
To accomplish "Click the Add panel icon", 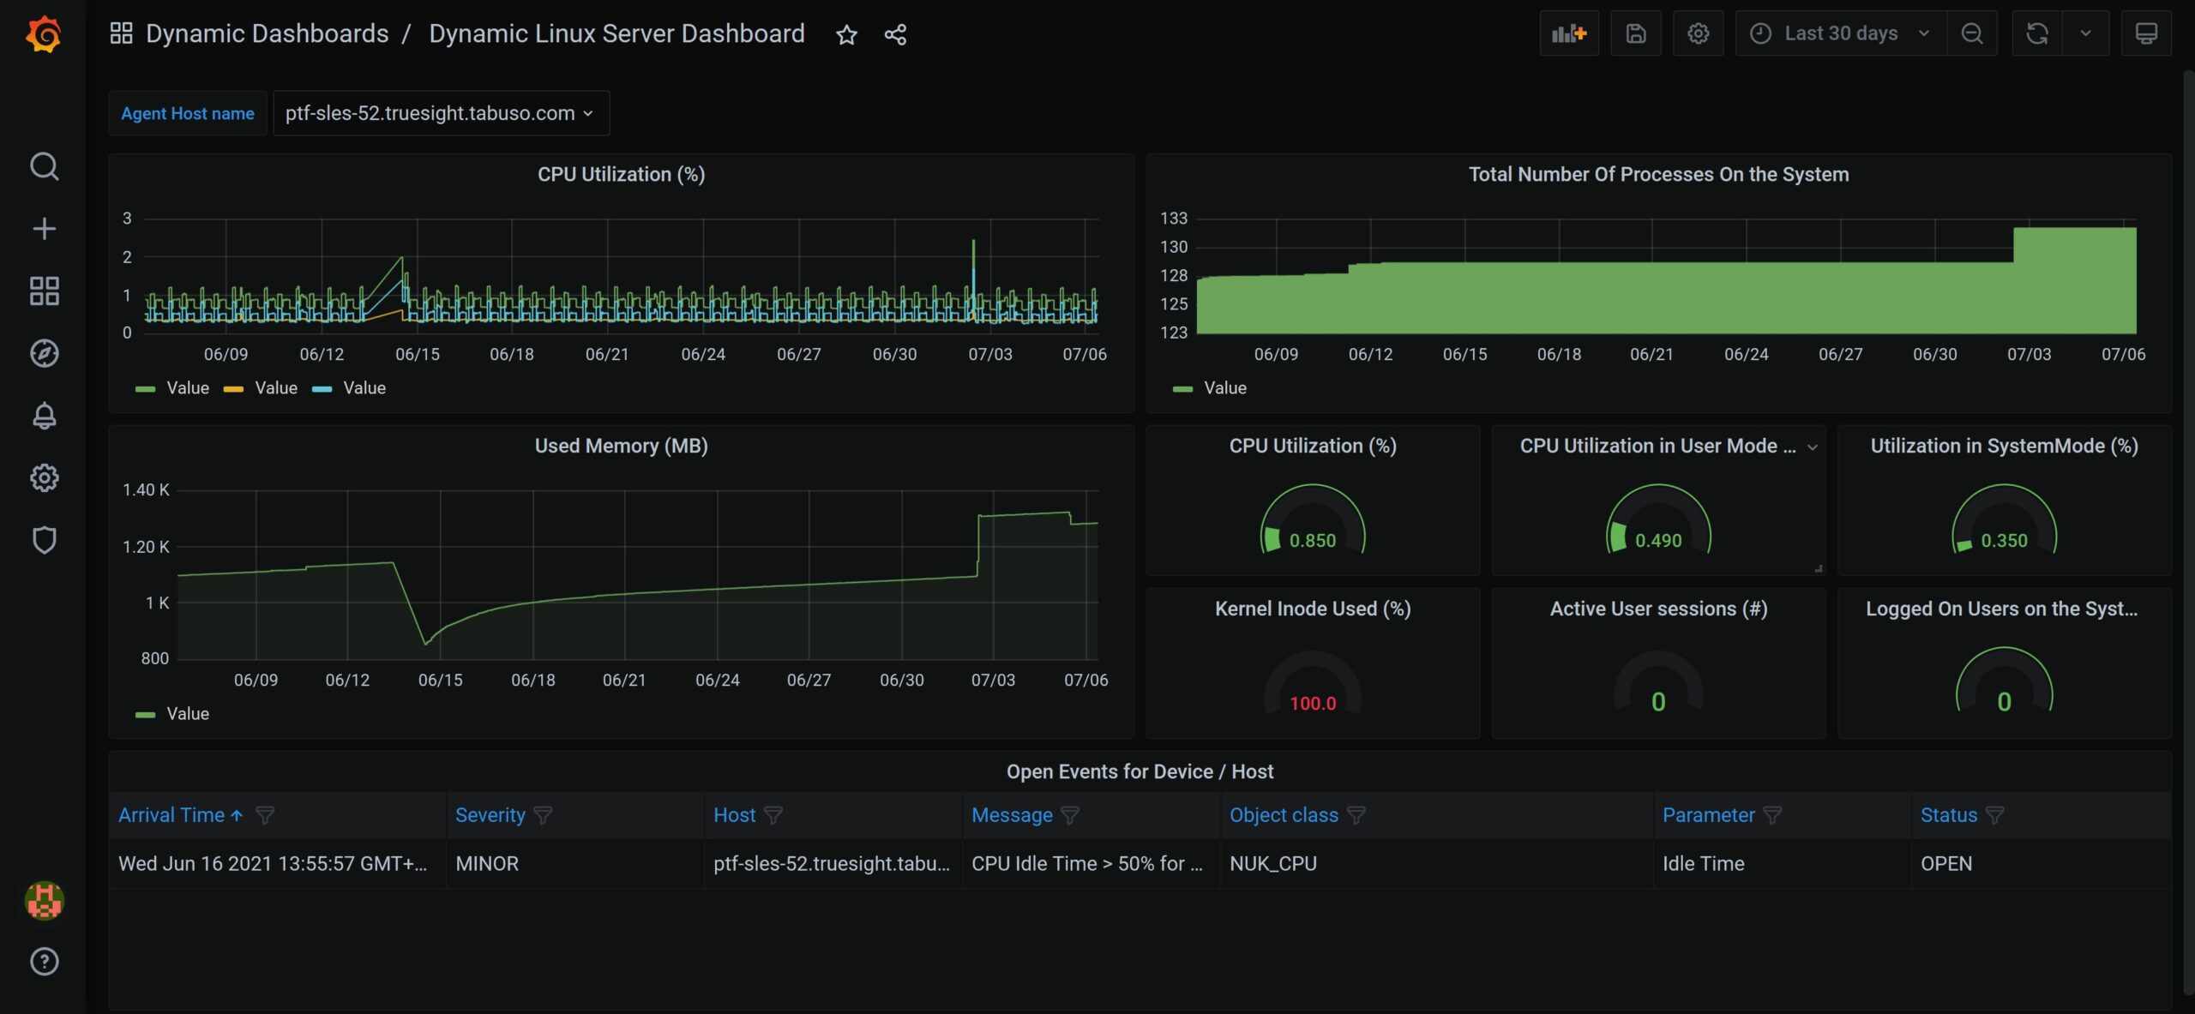I will click(x=1568, y=33).
